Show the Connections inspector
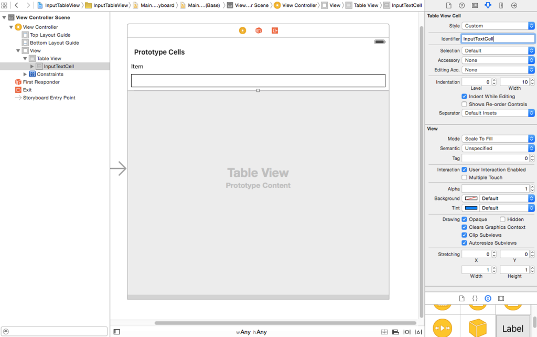Image resolution: width=537 pixels, height=337 pixels. [514, 5]
